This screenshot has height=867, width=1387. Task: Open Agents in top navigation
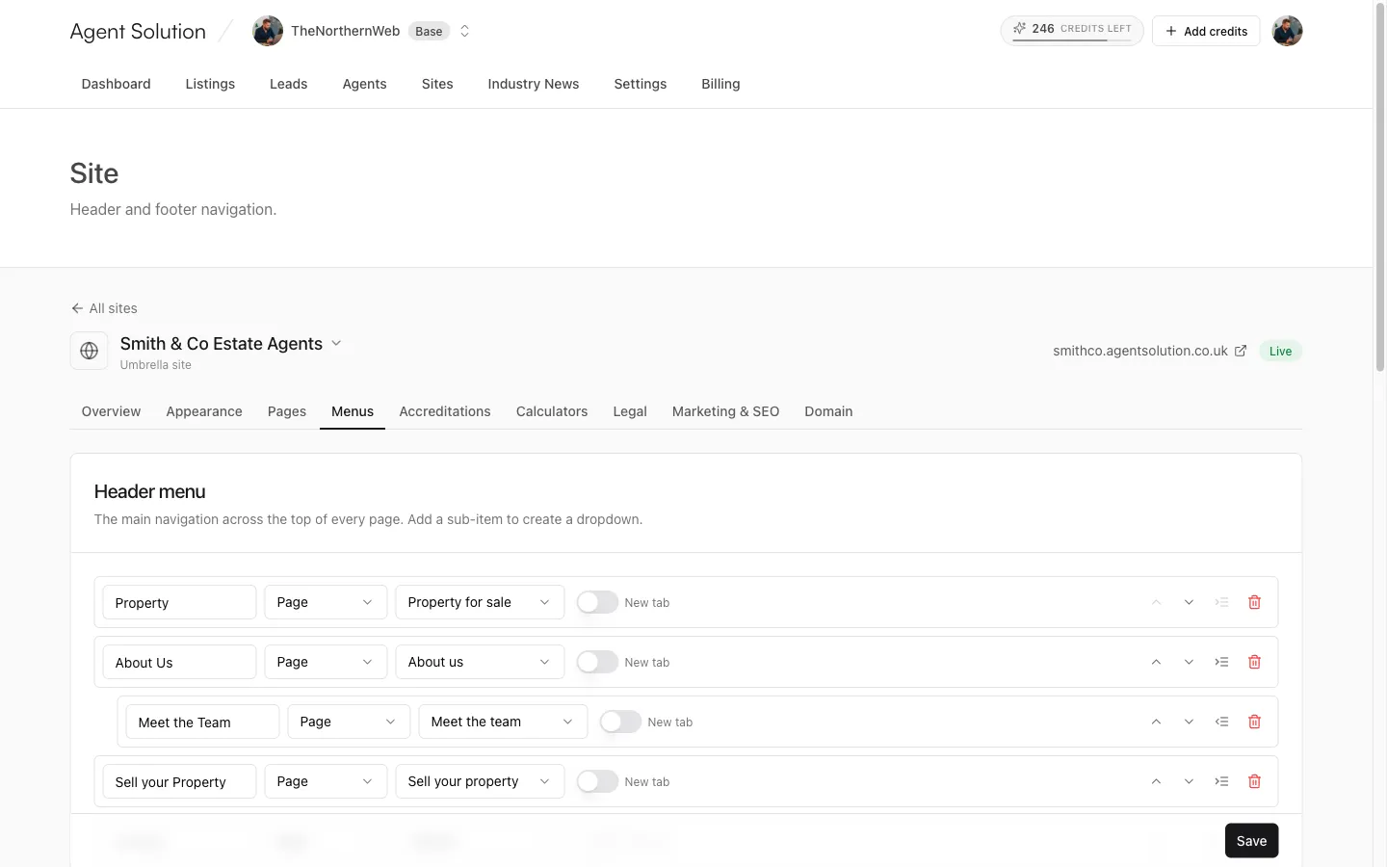(x=364, y=84)
